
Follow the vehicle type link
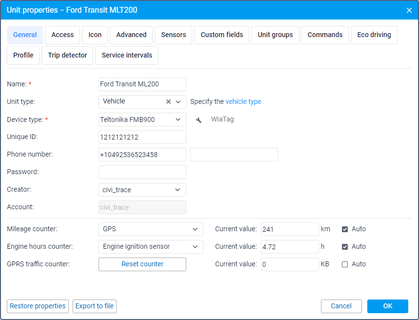coord(243,102)
